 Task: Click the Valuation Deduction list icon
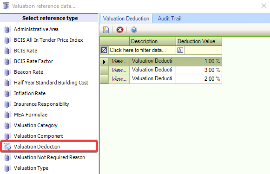click(7, 147)
